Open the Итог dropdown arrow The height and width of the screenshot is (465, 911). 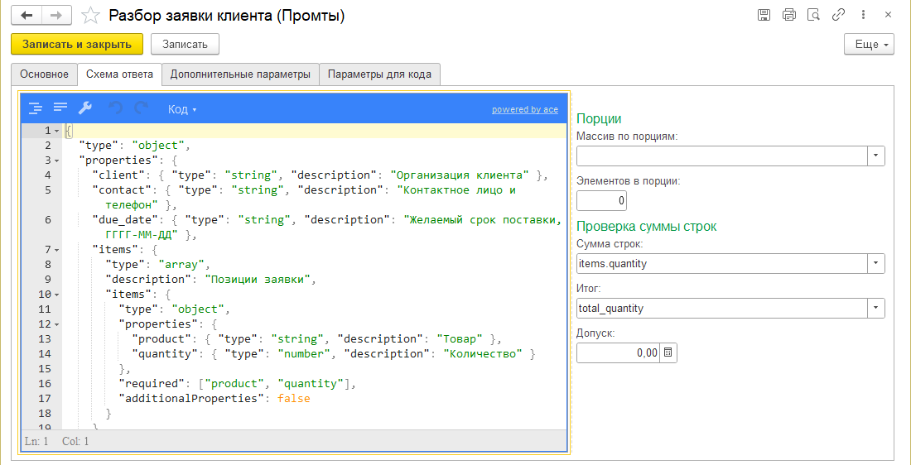[876, 309]
